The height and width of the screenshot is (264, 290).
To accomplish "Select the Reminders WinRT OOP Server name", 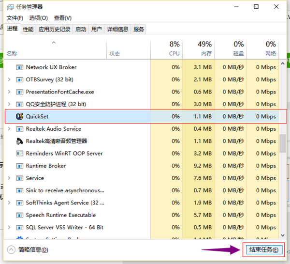I will [64, 154].
